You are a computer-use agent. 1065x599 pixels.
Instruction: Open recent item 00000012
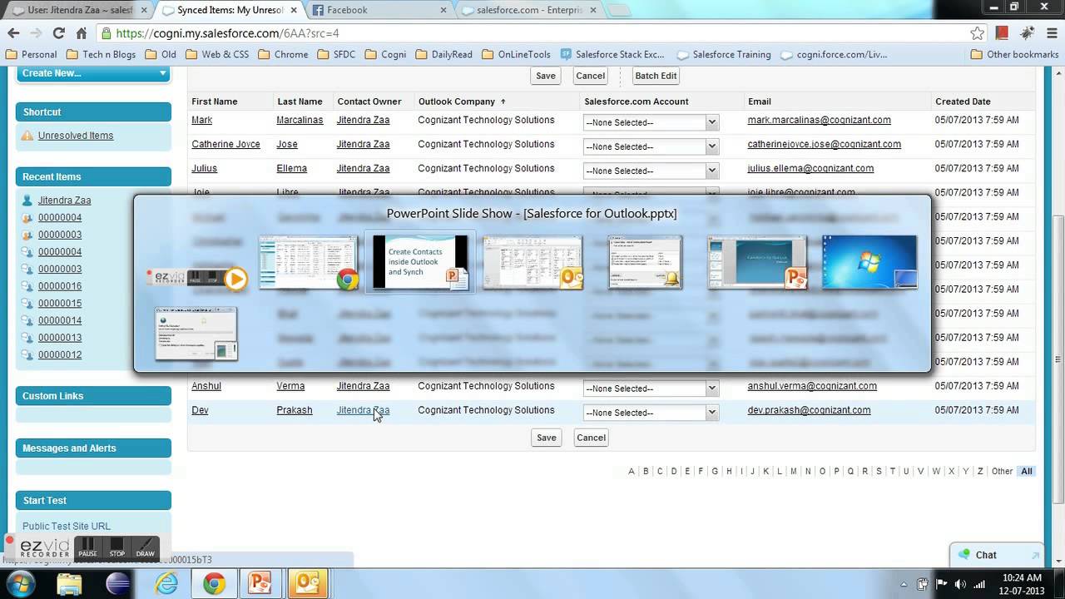tap(60, 355)
